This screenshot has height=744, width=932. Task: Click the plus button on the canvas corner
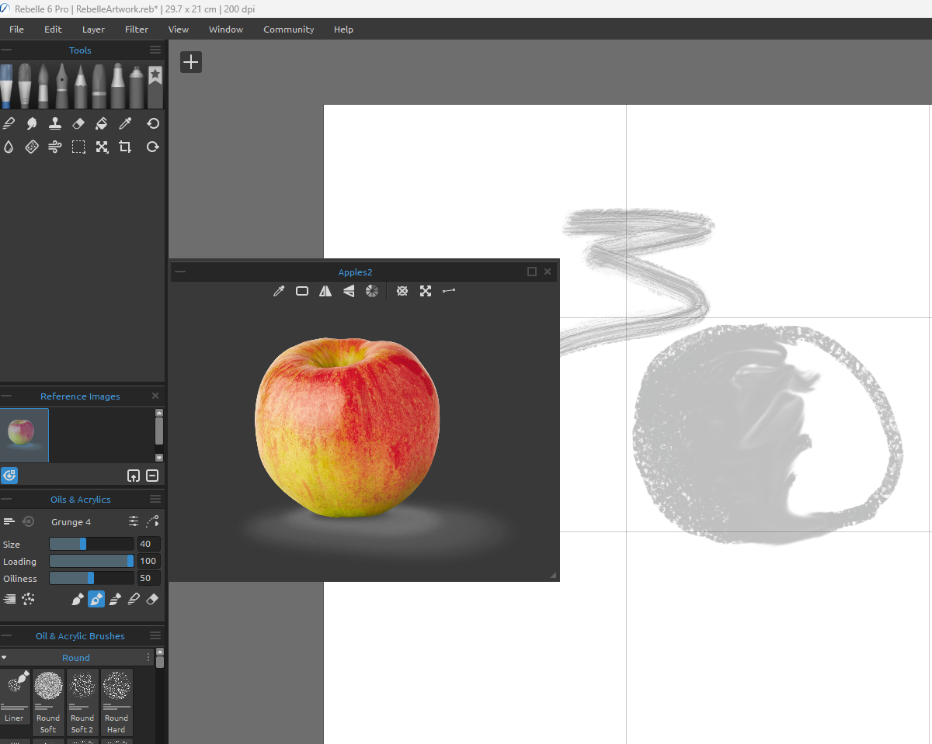click(191, 62)
